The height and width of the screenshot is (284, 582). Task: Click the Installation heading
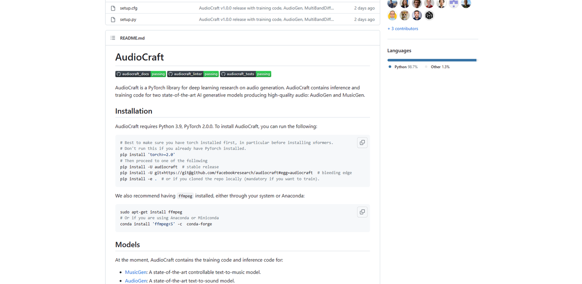[x=134, y=111]
